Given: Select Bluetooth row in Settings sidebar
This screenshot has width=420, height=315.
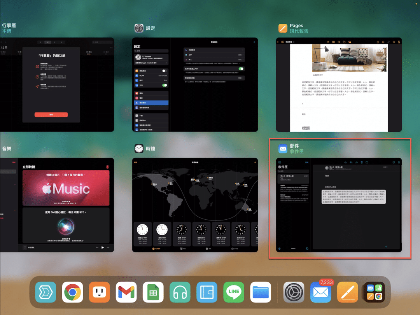Looking at the screenshot, I should click(151, 80).
